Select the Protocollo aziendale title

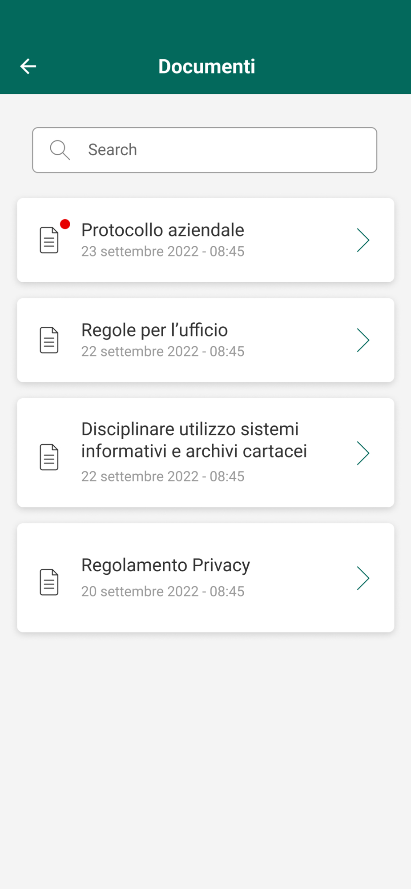tap(162, 230)
